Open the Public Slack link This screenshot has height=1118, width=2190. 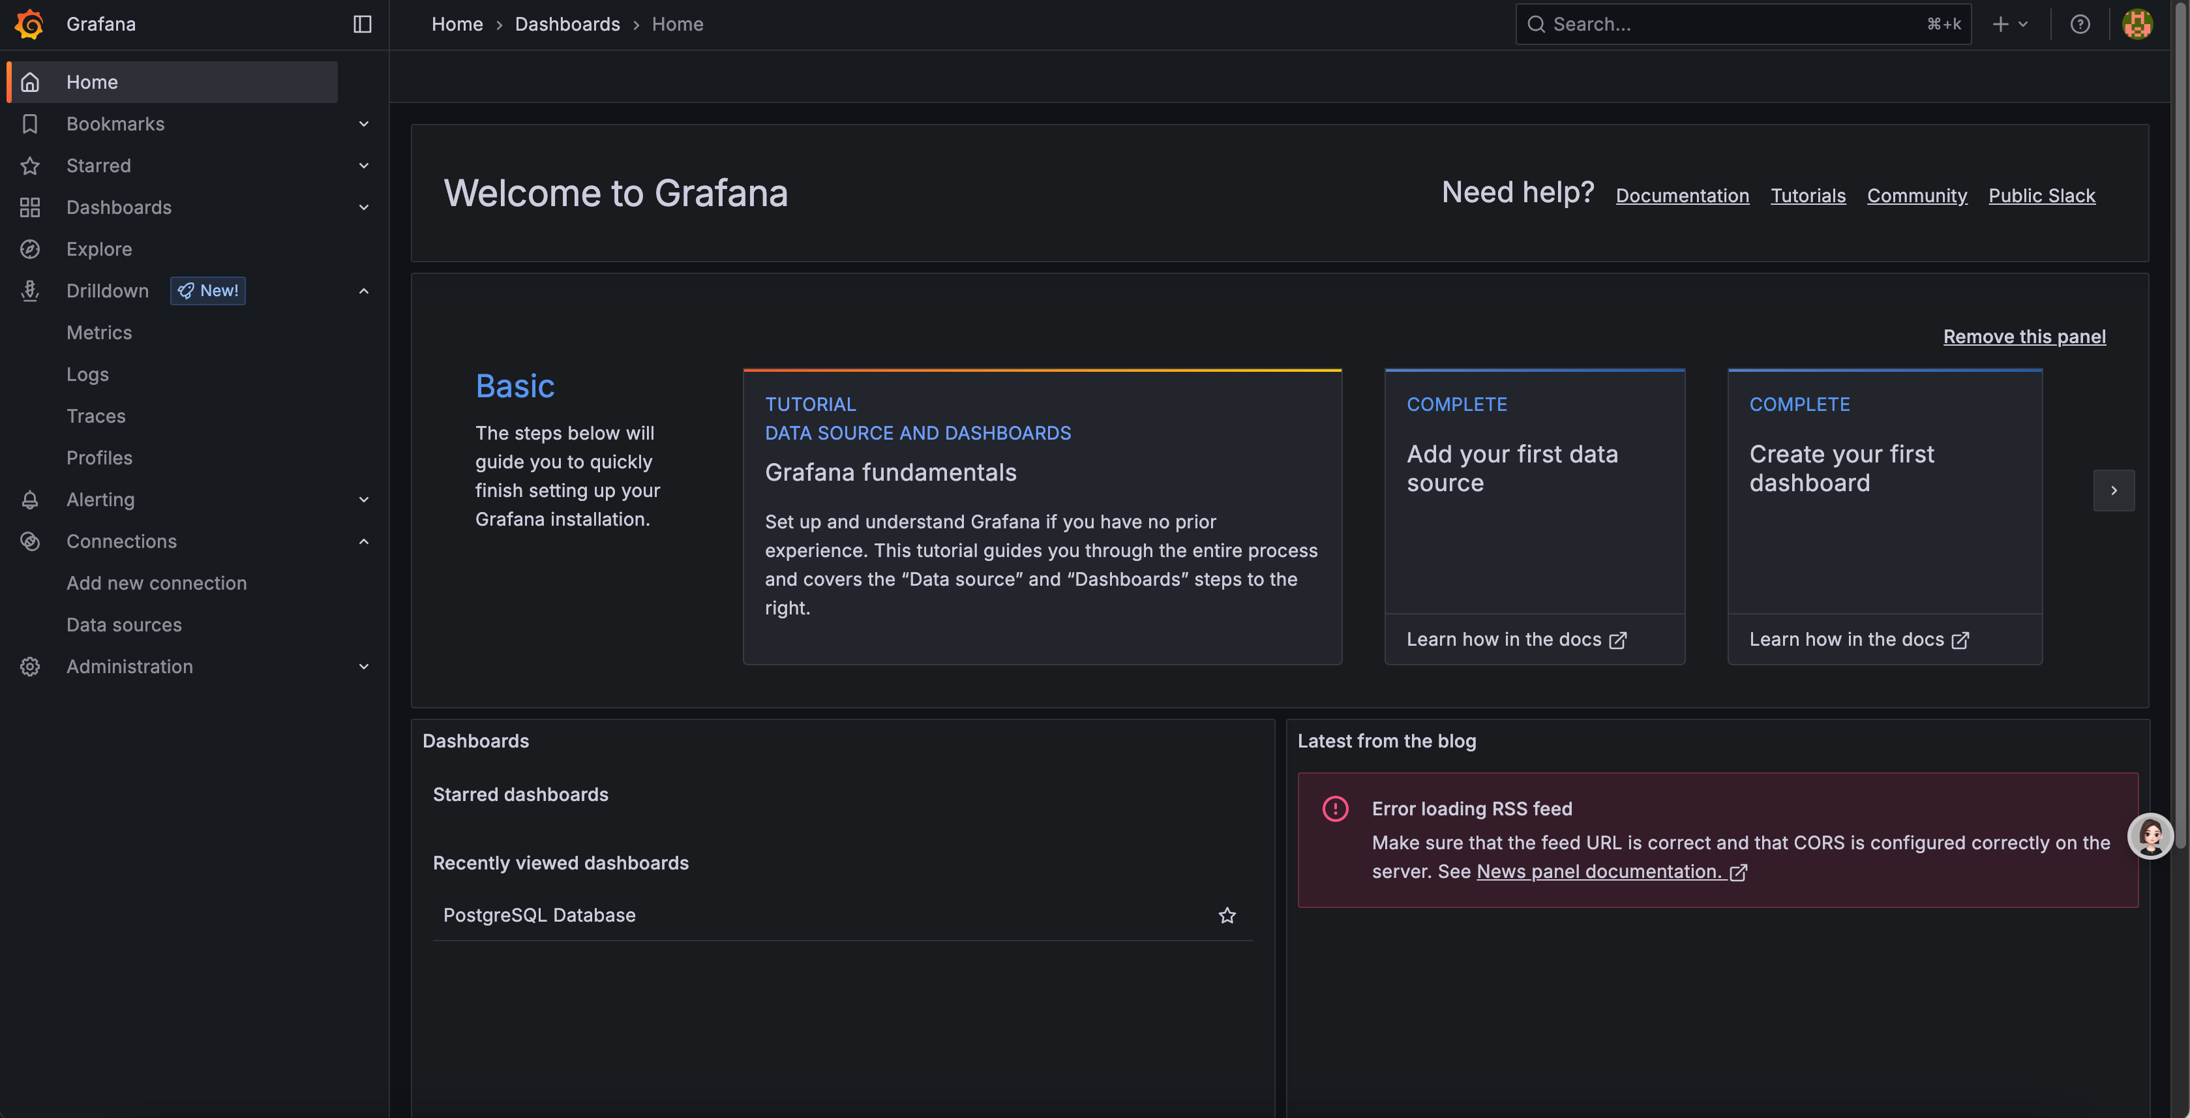(2041, 196)
